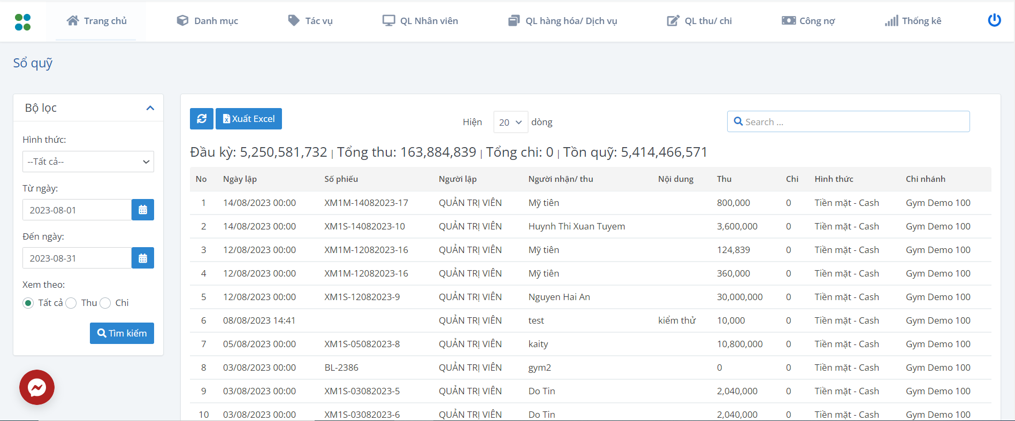
Task: Open the Từ ngày calendar picker
Action: 143,210
